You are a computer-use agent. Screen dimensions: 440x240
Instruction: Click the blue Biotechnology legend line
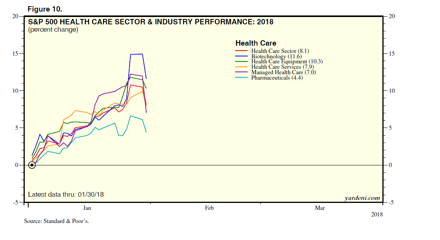(x=242, y=56)
